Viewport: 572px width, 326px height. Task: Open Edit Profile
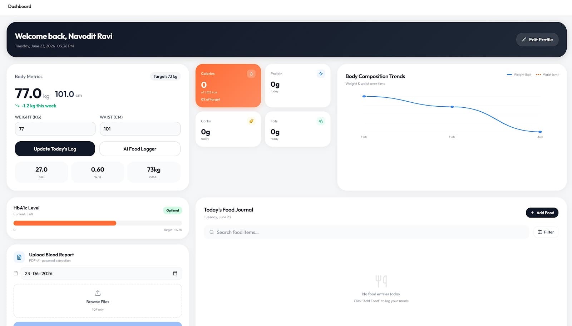point(537,40)
